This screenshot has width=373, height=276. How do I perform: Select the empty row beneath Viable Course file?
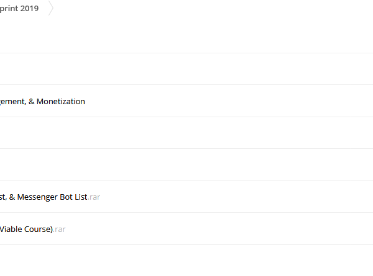(186, 260)
